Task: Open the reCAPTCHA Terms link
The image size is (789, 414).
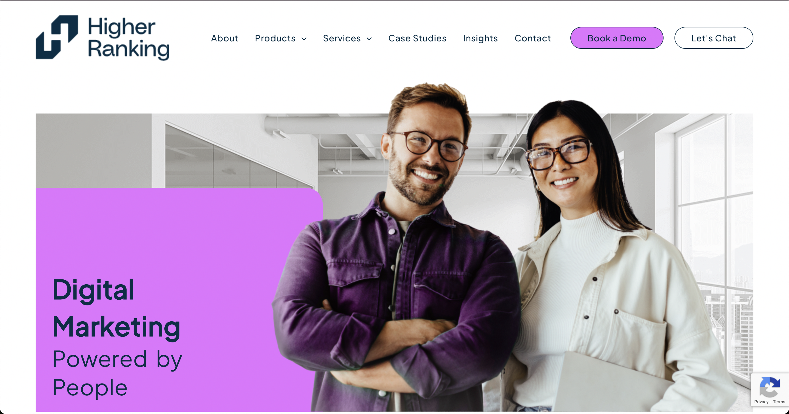Action: (x=779, y=402)
